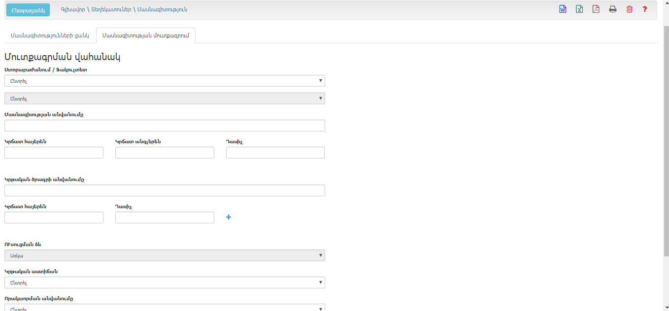This screenshot has width=669, height=311.
Task: Open help via red question mark
Action: click(645, 9)
